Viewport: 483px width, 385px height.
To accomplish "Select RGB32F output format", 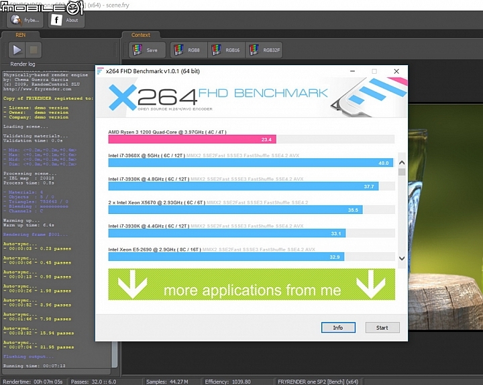I will point(264,50).
